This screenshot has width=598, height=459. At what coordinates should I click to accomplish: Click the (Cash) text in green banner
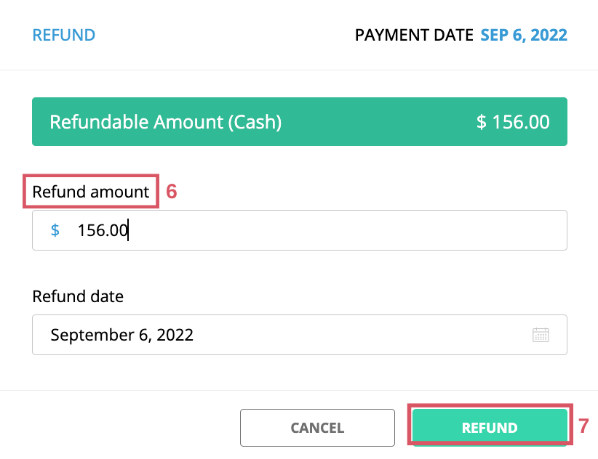click(x=255, y=122)
